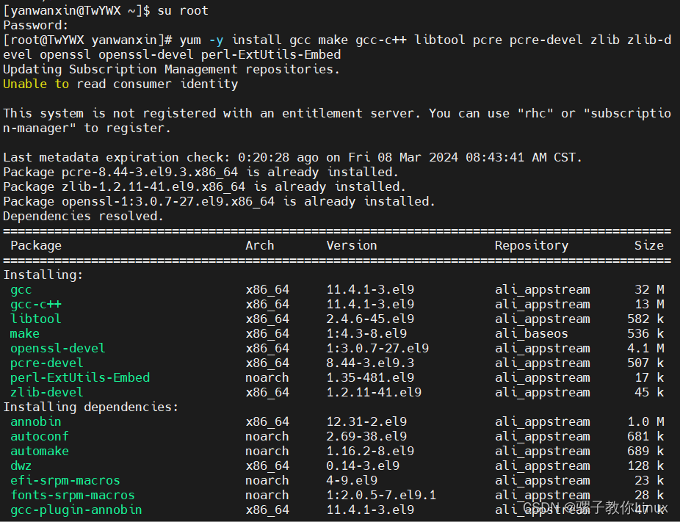
Task: Click the 'automake' dependency name
Action: (x=40, y=451)
